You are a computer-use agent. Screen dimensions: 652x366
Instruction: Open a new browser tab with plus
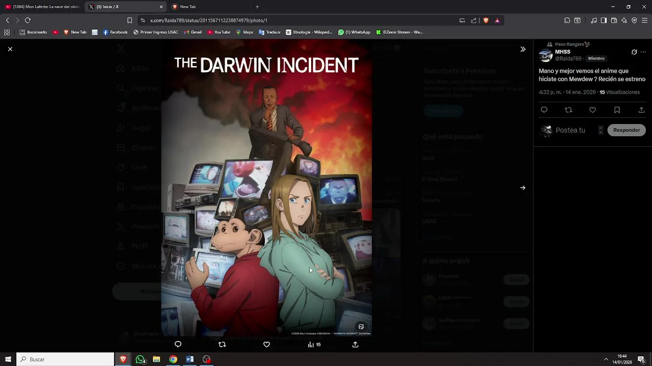(257, 7)
